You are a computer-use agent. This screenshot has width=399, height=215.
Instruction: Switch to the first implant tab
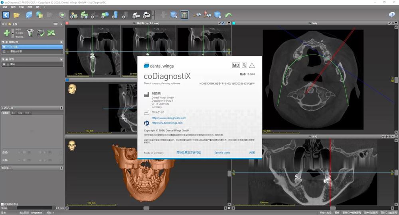coord(6,113)
